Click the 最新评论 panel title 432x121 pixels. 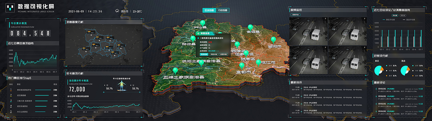pyautogui.click(x=379, y=82)
